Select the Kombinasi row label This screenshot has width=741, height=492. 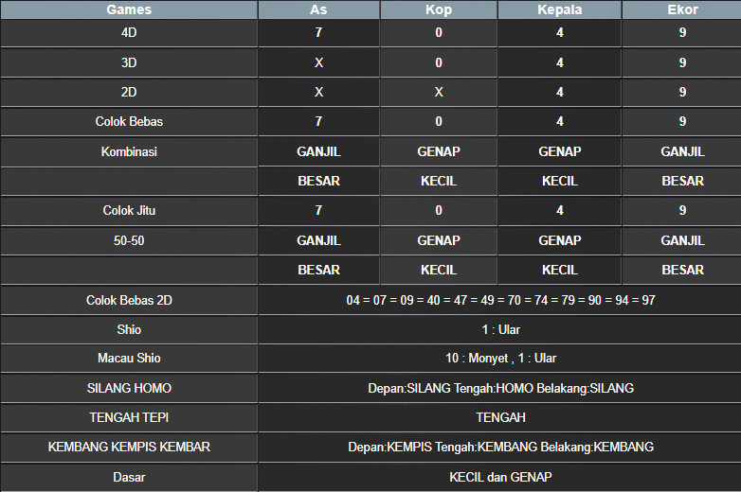[x=129, y=152]
